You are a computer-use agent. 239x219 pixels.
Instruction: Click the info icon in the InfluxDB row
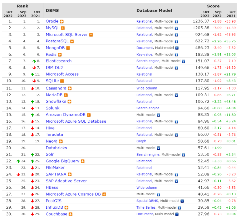point(179,208)
